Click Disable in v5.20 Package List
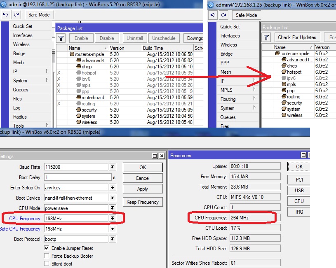Viewport: 336px width, 268px height. (107, 38)
